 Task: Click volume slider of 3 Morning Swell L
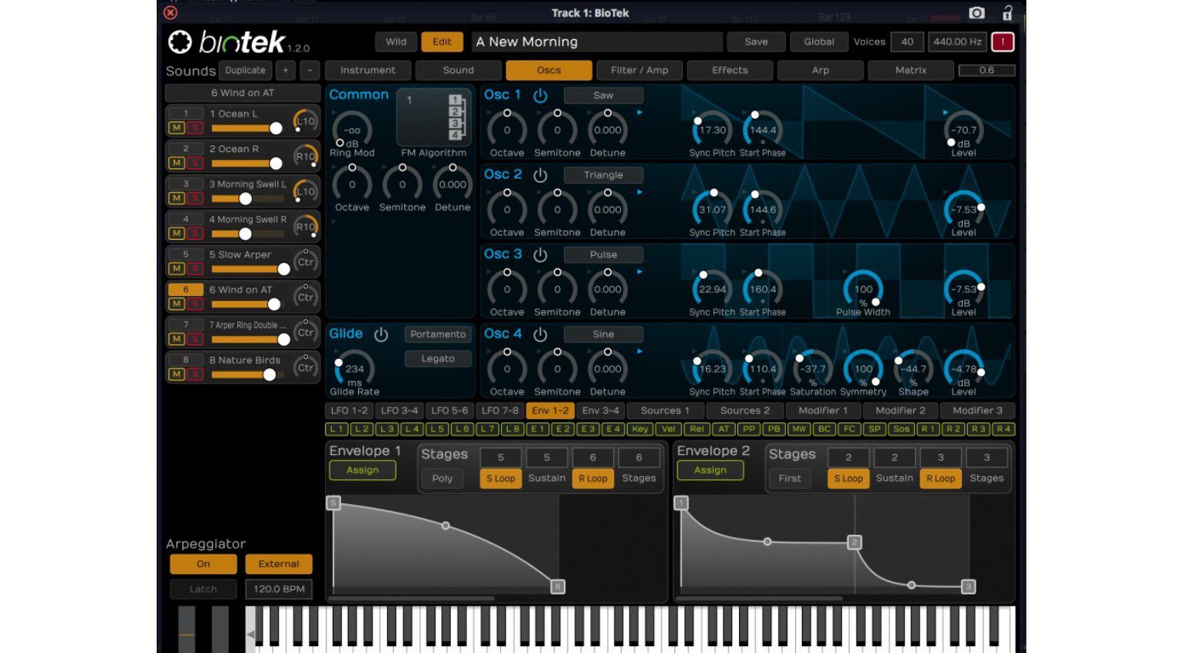247,199
